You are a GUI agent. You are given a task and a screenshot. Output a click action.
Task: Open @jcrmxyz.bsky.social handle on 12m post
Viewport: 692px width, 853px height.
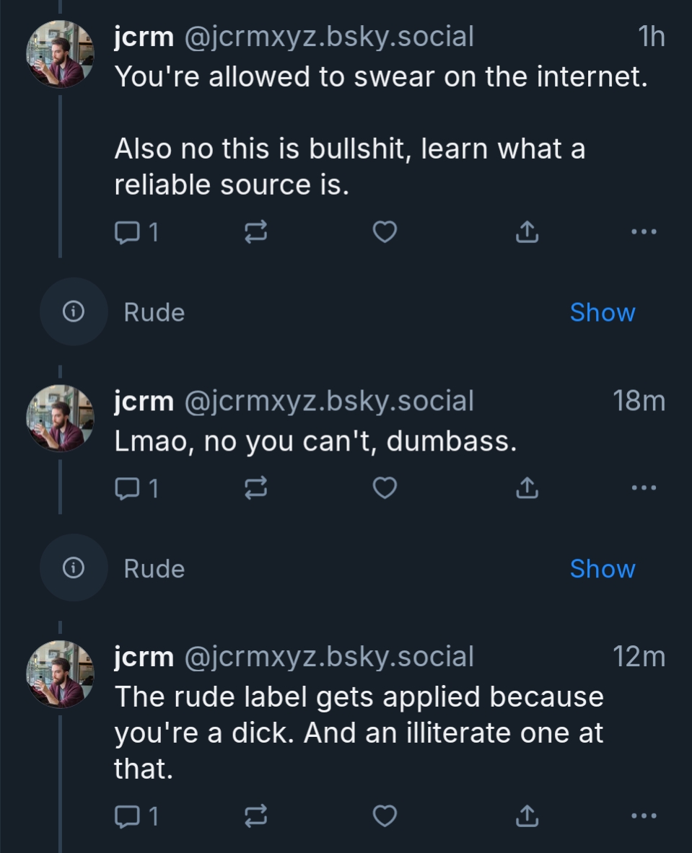(x=329, y=657)
